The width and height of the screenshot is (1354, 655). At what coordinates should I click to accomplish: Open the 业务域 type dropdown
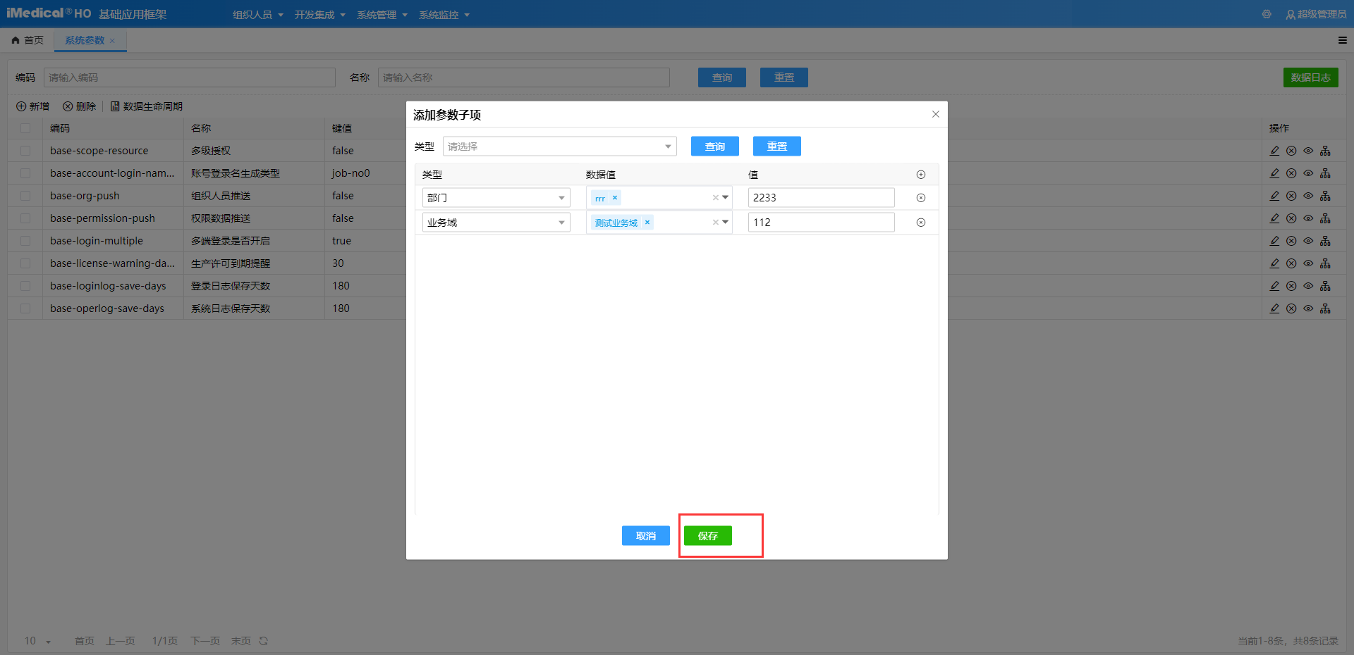click(496, 223)
